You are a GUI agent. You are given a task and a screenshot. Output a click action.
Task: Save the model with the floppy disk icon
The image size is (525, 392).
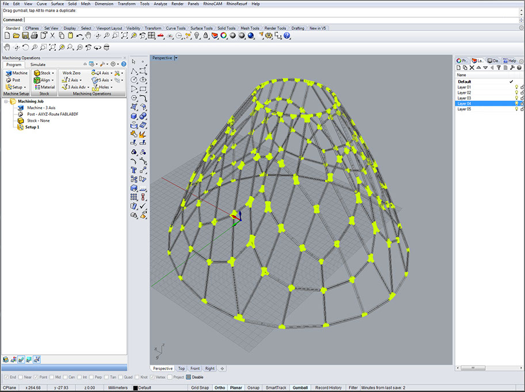25,36
